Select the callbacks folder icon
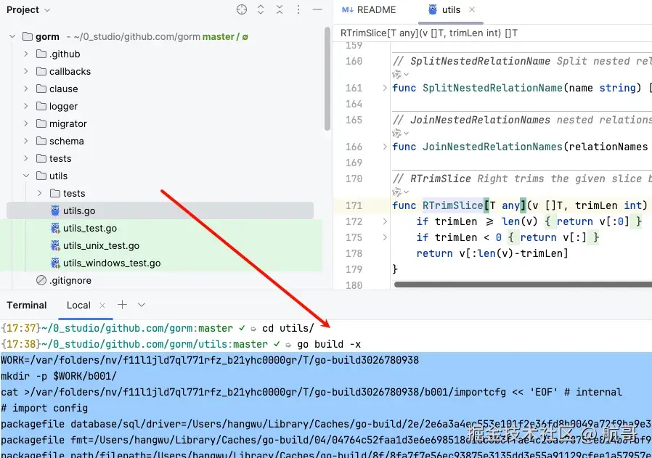652x458 pixels. click(x=41, y=71)
